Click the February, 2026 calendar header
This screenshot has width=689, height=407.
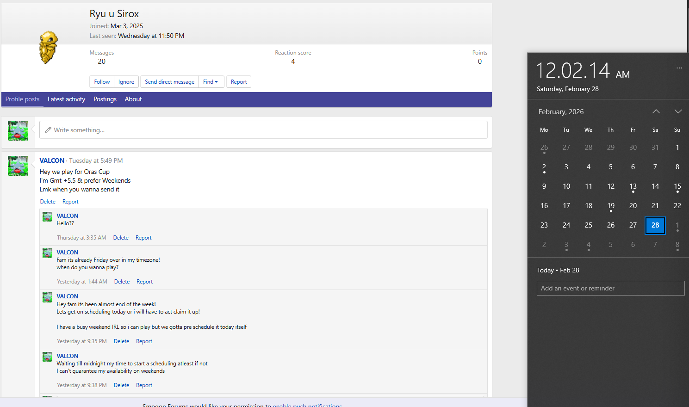561,112
